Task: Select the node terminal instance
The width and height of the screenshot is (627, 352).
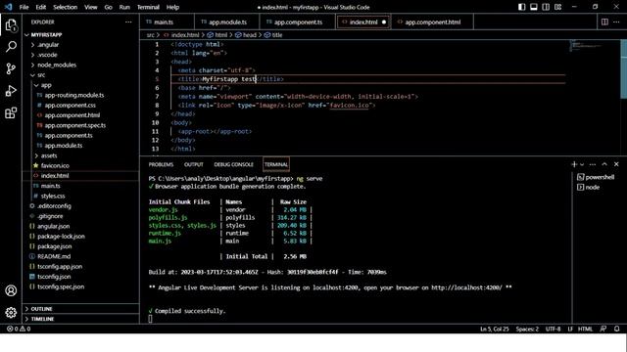Action: (589, 187)
